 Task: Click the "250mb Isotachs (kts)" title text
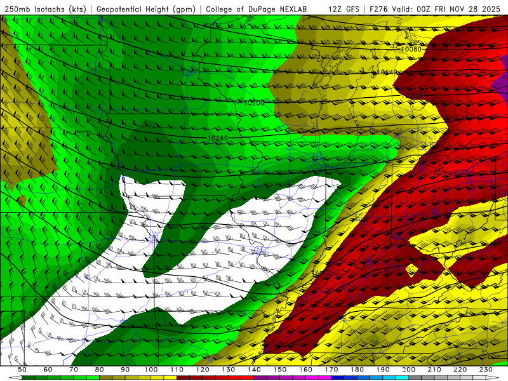[45, 10]
